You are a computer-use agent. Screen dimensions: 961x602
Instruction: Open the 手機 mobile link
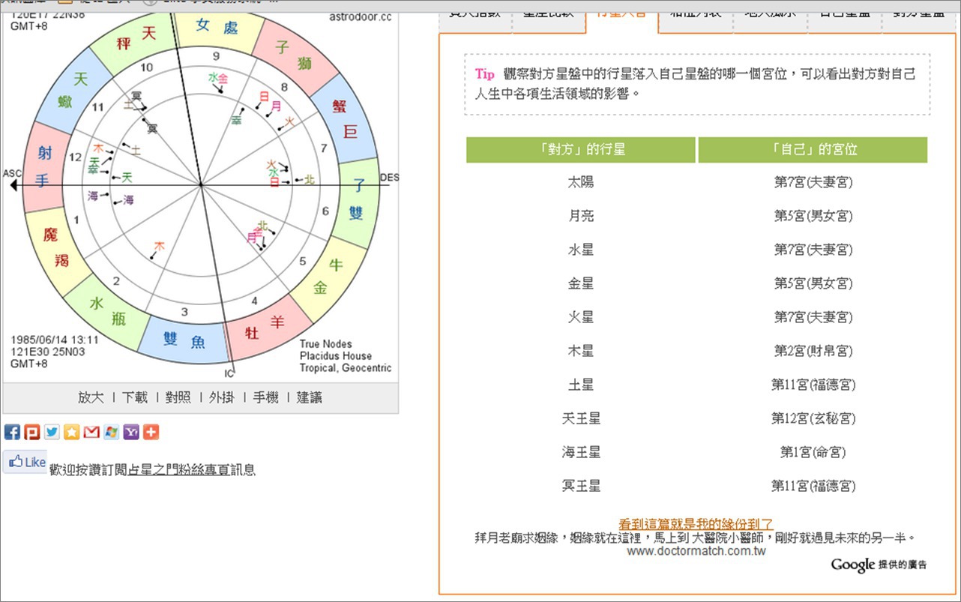click(265, 397)
